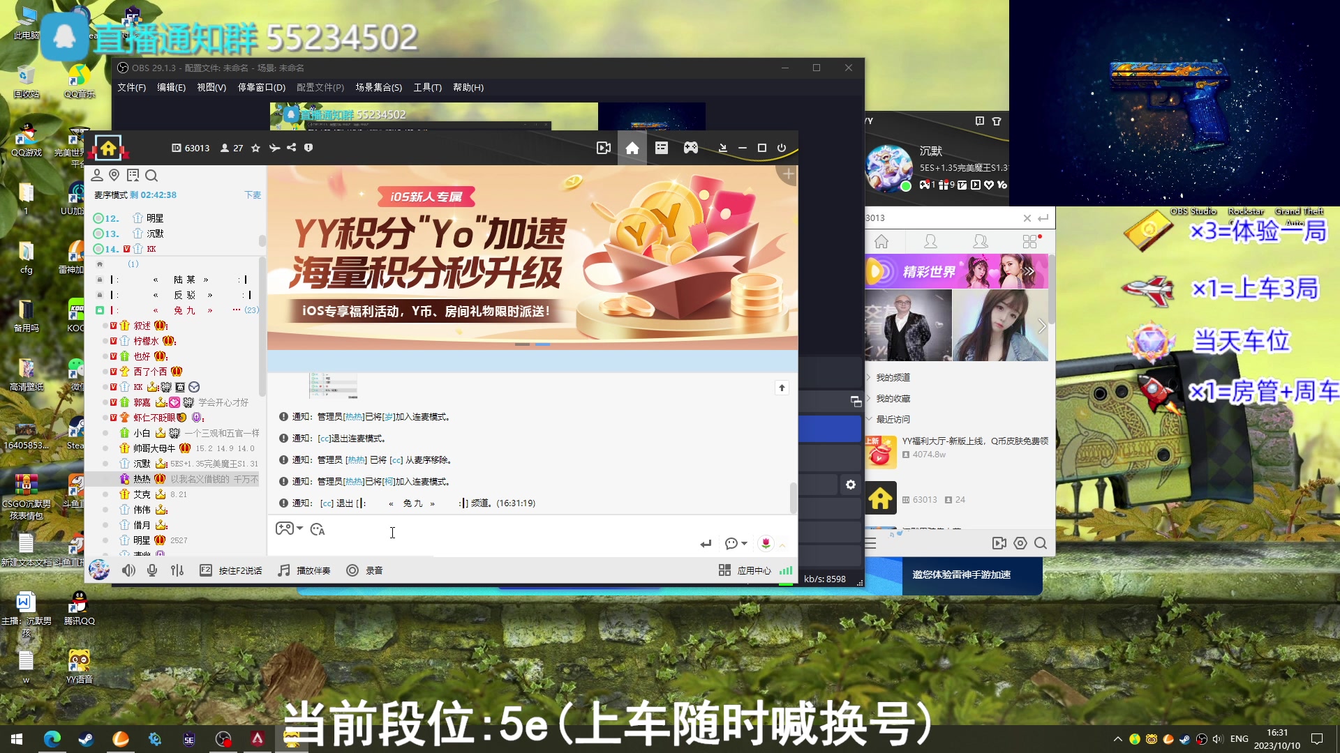Open the 腾讯QQ desktop shortcut
The width and height of the screenshot is (1340, 753).
(79, 608)
